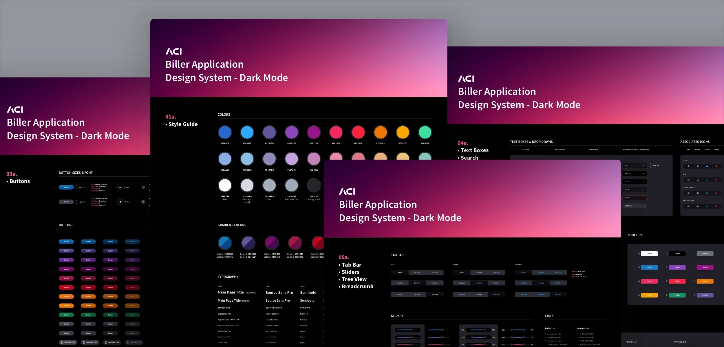Viewport: 724px width, 347px height.
Task: Toggle the blue active Show Password eye
Action: point(707,193)
